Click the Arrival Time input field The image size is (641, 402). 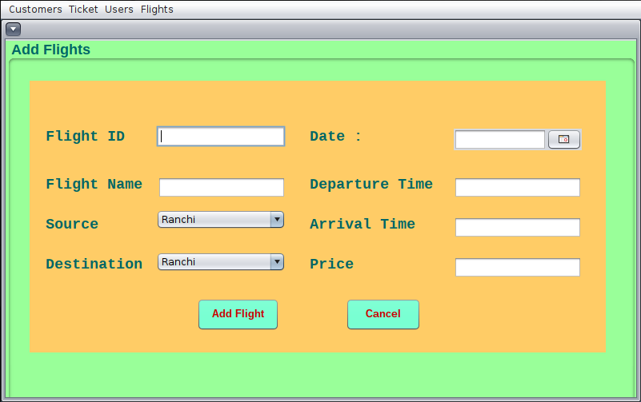518,227
